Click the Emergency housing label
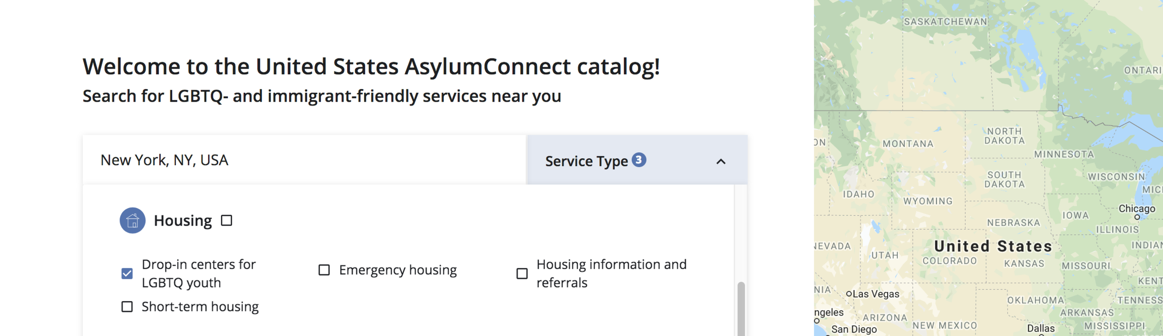 click(398, 270)
